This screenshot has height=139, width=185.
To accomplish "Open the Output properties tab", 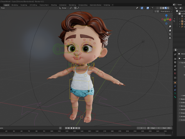I will [175, 63].
